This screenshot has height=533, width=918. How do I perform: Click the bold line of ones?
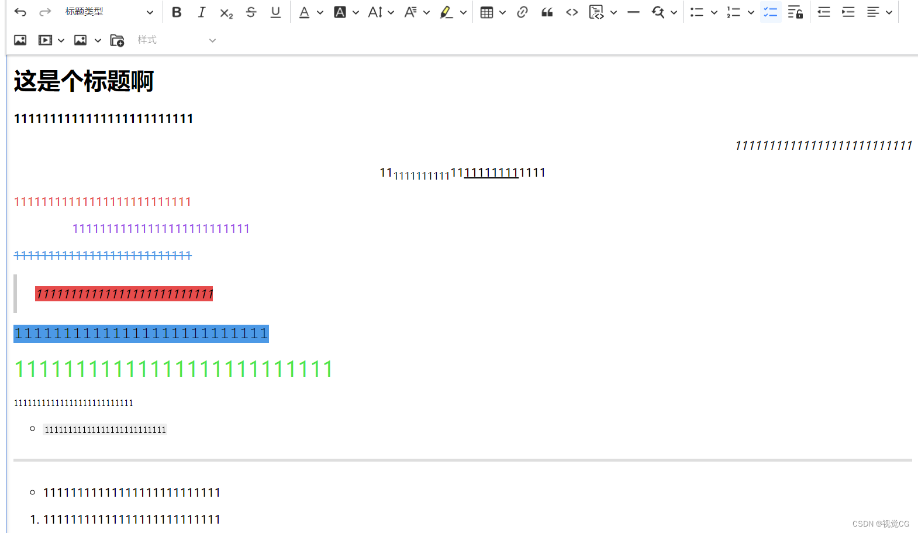[103, 119]
